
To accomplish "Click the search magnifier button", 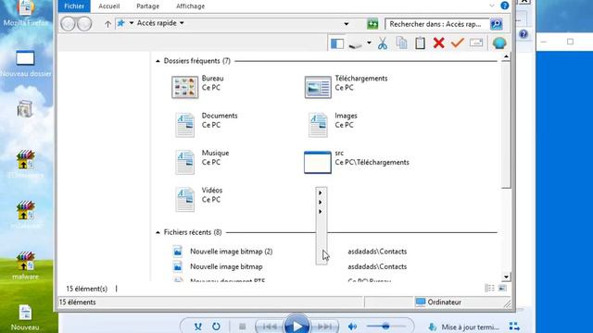I will (497, 24).
